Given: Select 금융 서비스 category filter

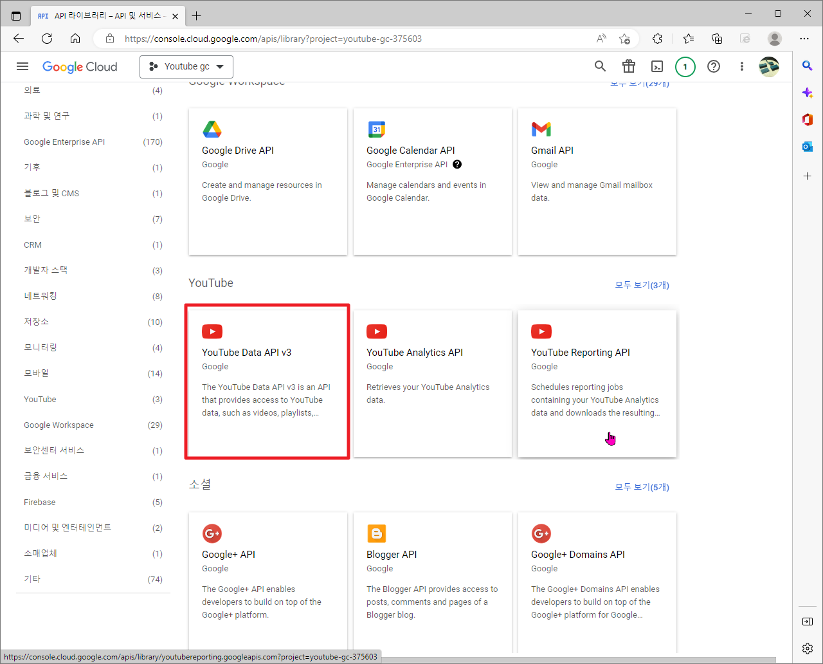Looking at the screenshot, I should click(x=93, y=477).
